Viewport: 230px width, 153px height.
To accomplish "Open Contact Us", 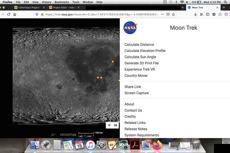I will 133,111.
